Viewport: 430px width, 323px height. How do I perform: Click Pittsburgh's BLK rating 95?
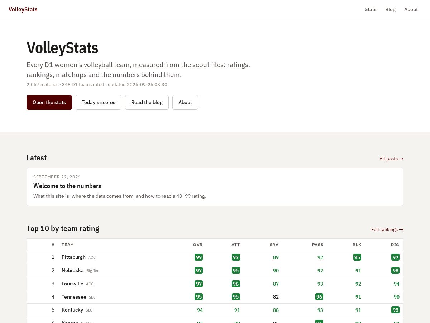[x=357, y=257]
